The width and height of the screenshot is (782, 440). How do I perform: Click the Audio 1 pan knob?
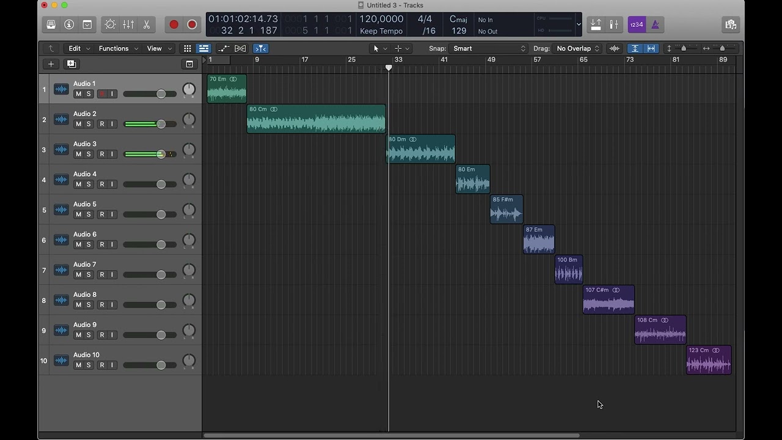pyautogui.click(x=189, y=89)
